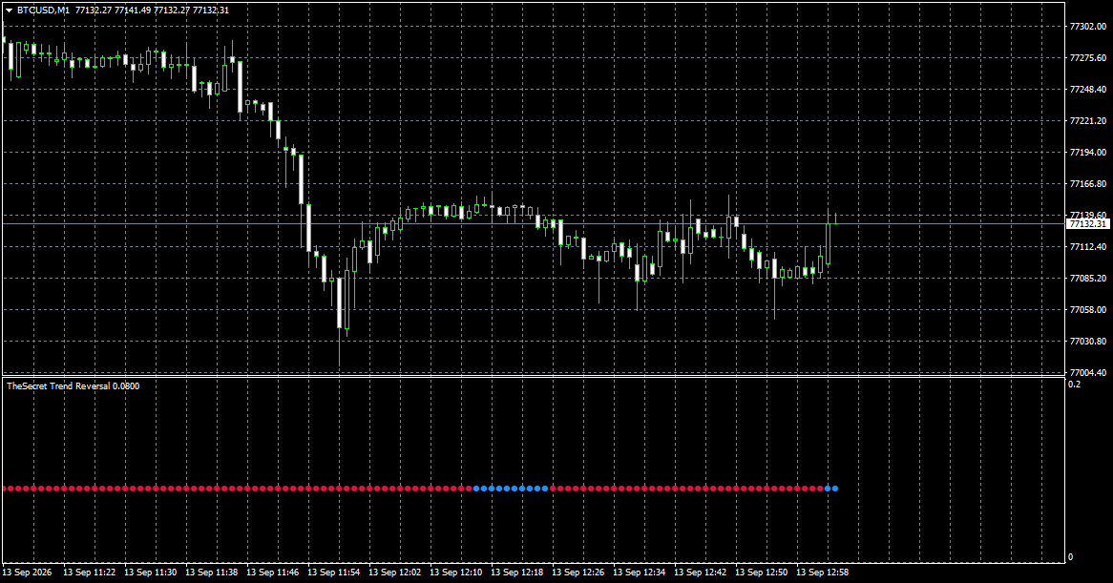Select the TheSecret Trend Reversal indicator label
This screenshot has height=583, width=1113.
(73, 386)
